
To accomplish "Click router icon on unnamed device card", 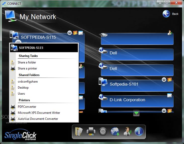I will click(x=103, y=35).
